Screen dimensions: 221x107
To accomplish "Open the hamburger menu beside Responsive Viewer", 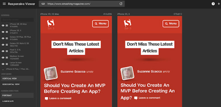I will tap(4, 4).
